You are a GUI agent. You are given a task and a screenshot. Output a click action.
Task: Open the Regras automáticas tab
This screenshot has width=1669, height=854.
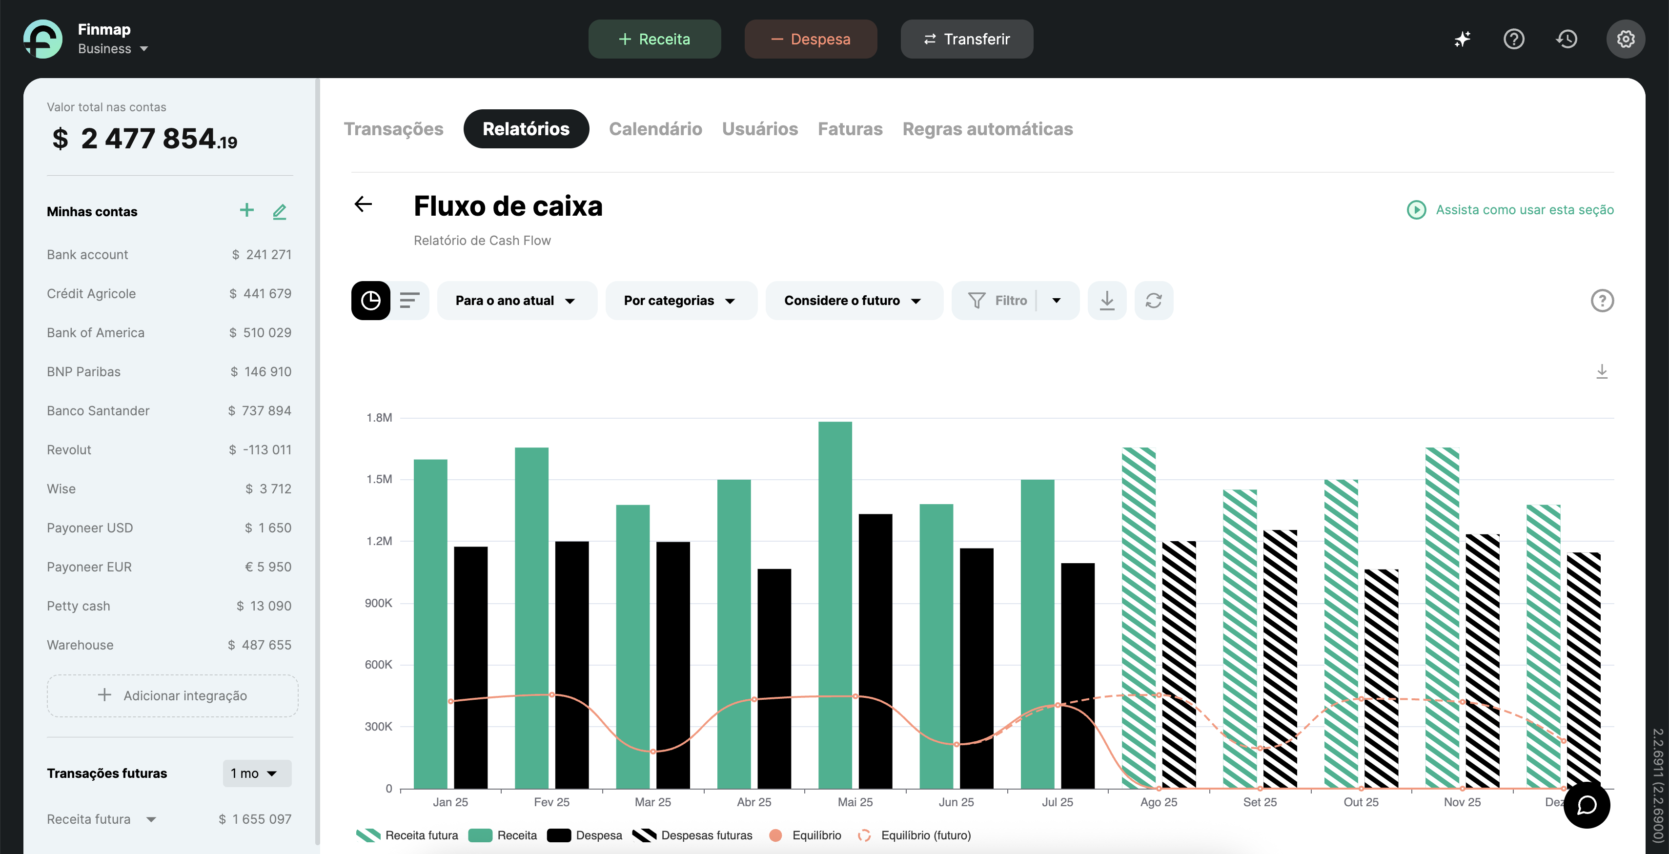tap(987, 129)
